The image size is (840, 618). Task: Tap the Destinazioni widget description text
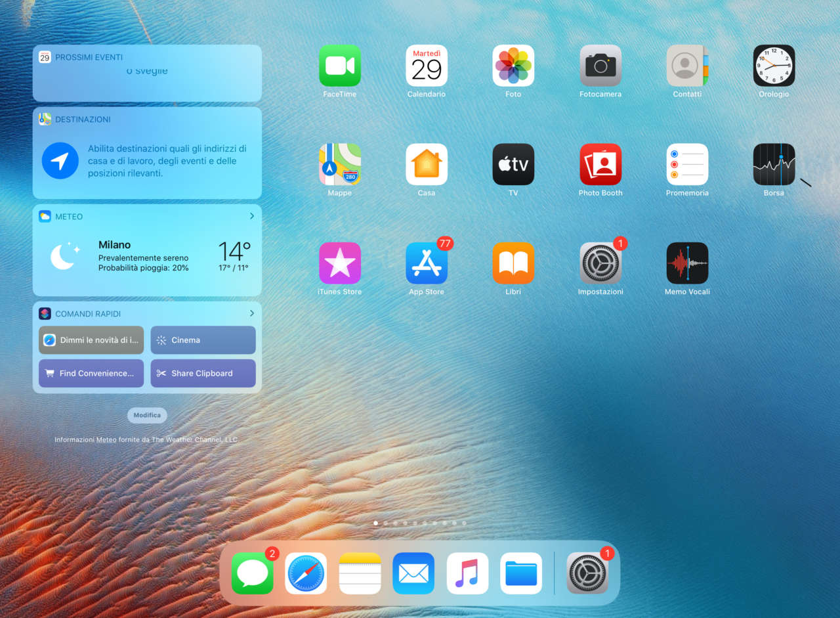point(167,161)
